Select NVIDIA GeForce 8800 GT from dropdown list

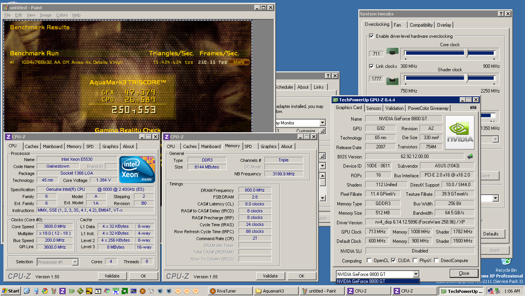[377, 281]
